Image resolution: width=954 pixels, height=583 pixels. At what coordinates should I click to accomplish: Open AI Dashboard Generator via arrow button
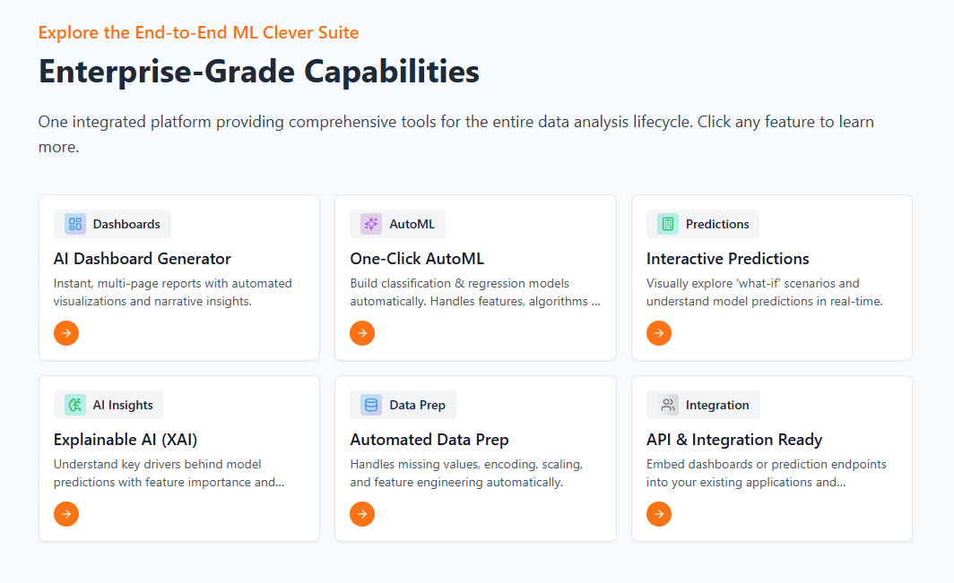(x=66, y=333)
